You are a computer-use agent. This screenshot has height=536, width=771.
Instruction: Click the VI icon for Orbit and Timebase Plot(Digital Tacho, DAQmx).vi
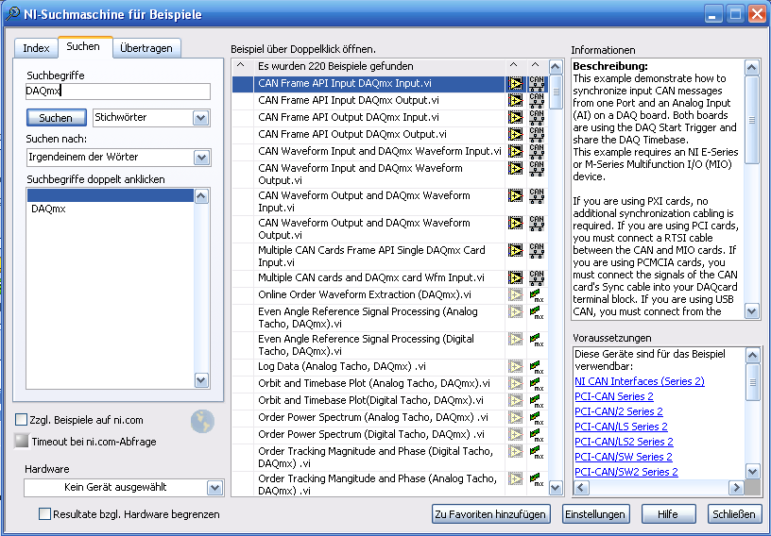click(515, 400)
